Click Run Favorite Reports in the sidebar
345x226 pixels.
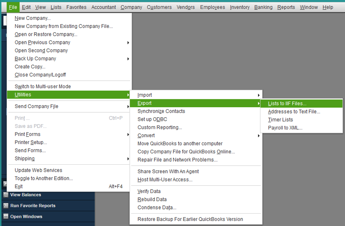(33, 205)
